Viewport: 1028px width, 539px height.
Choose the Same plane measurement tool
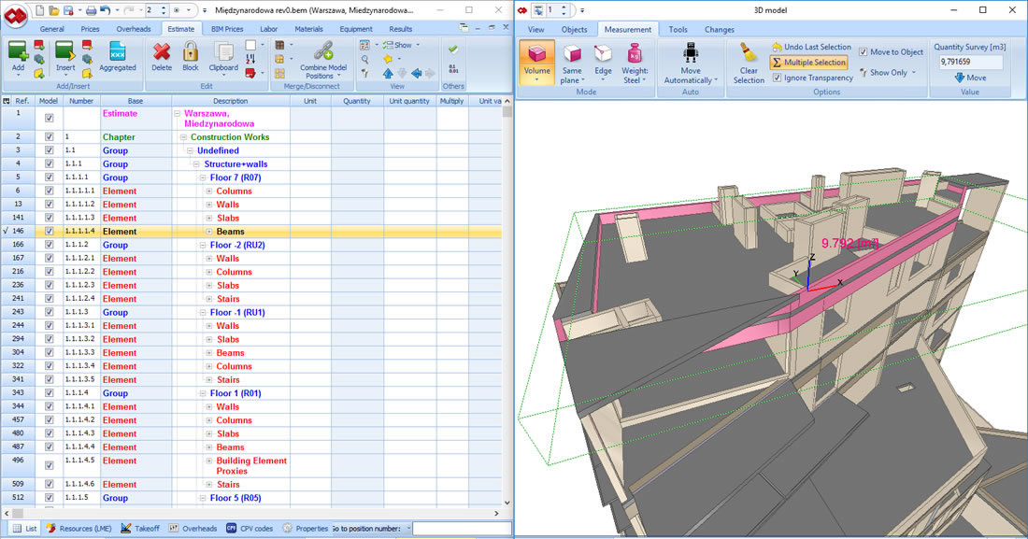coord(572,64)
